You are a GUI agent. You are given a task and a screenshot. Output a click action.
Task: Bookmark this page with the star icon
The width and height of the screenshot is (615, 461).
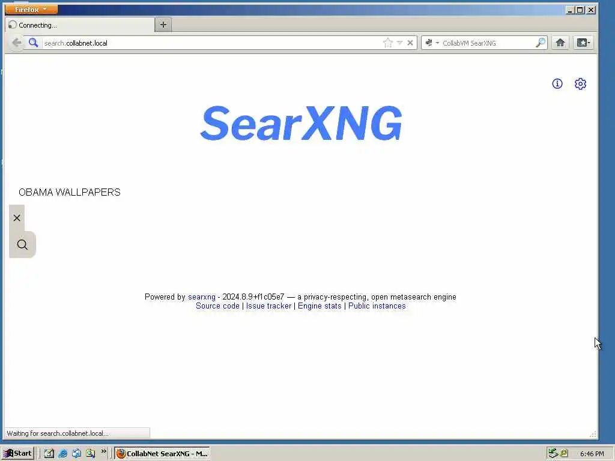coord(387,43)
